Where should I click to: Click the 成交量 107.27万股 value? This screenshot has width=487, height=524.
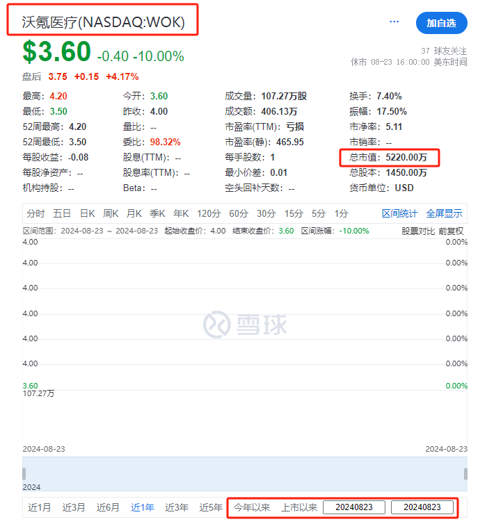point(284,96)
